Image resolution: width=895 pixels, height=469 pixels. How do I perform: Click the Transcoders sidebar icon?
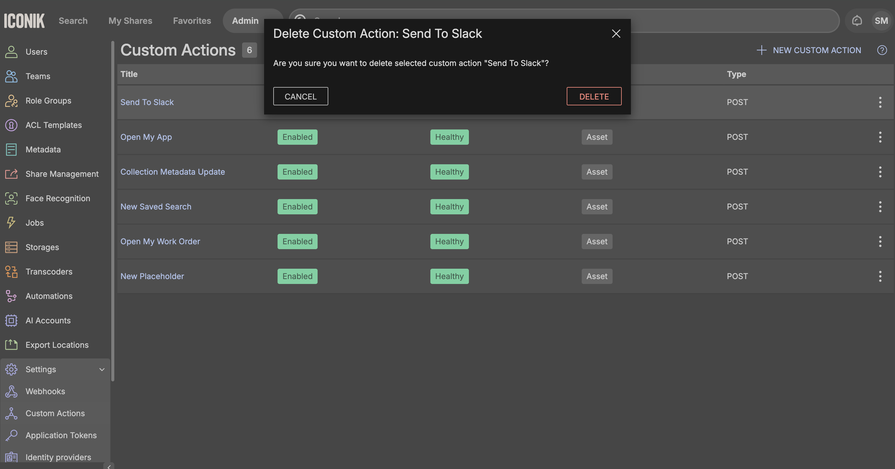click(x=11, y=271)
